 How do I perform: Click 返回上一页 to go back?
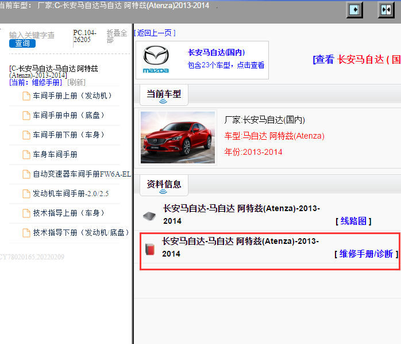(x=155, y=33)
